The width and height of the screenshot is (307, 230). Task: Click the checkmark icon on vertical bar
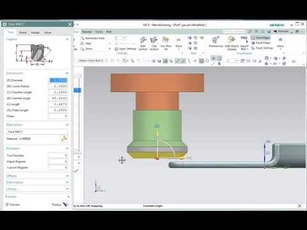click(76, 171)
